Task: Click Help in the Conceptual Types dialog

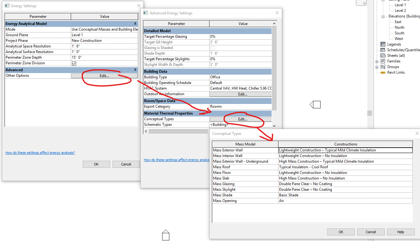Action: 401,232
